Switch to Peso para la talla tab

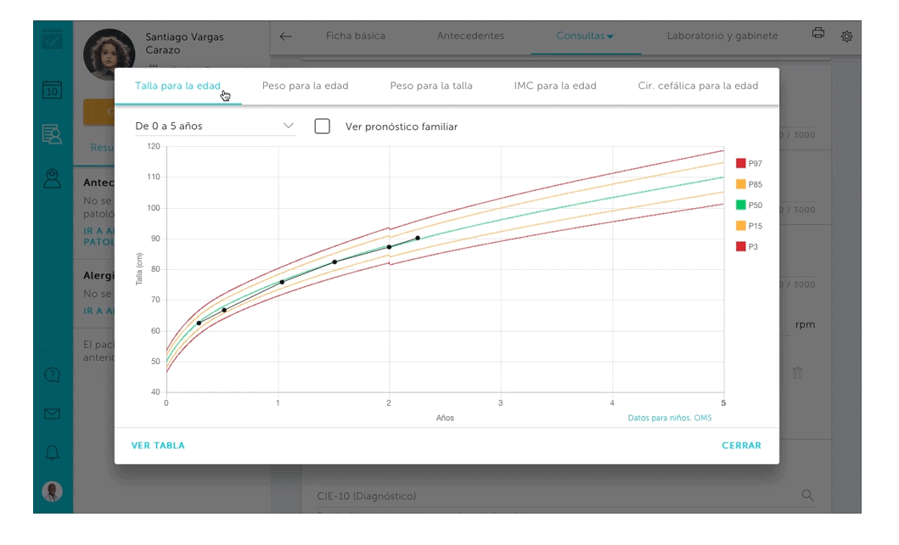click(x=431, y=86)
